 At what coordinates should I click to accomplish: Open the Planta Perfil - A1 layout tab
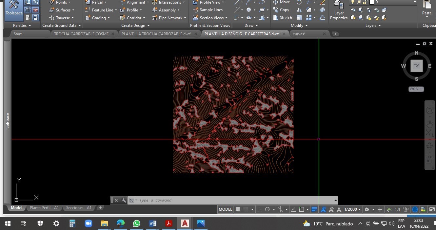(44, 208)
